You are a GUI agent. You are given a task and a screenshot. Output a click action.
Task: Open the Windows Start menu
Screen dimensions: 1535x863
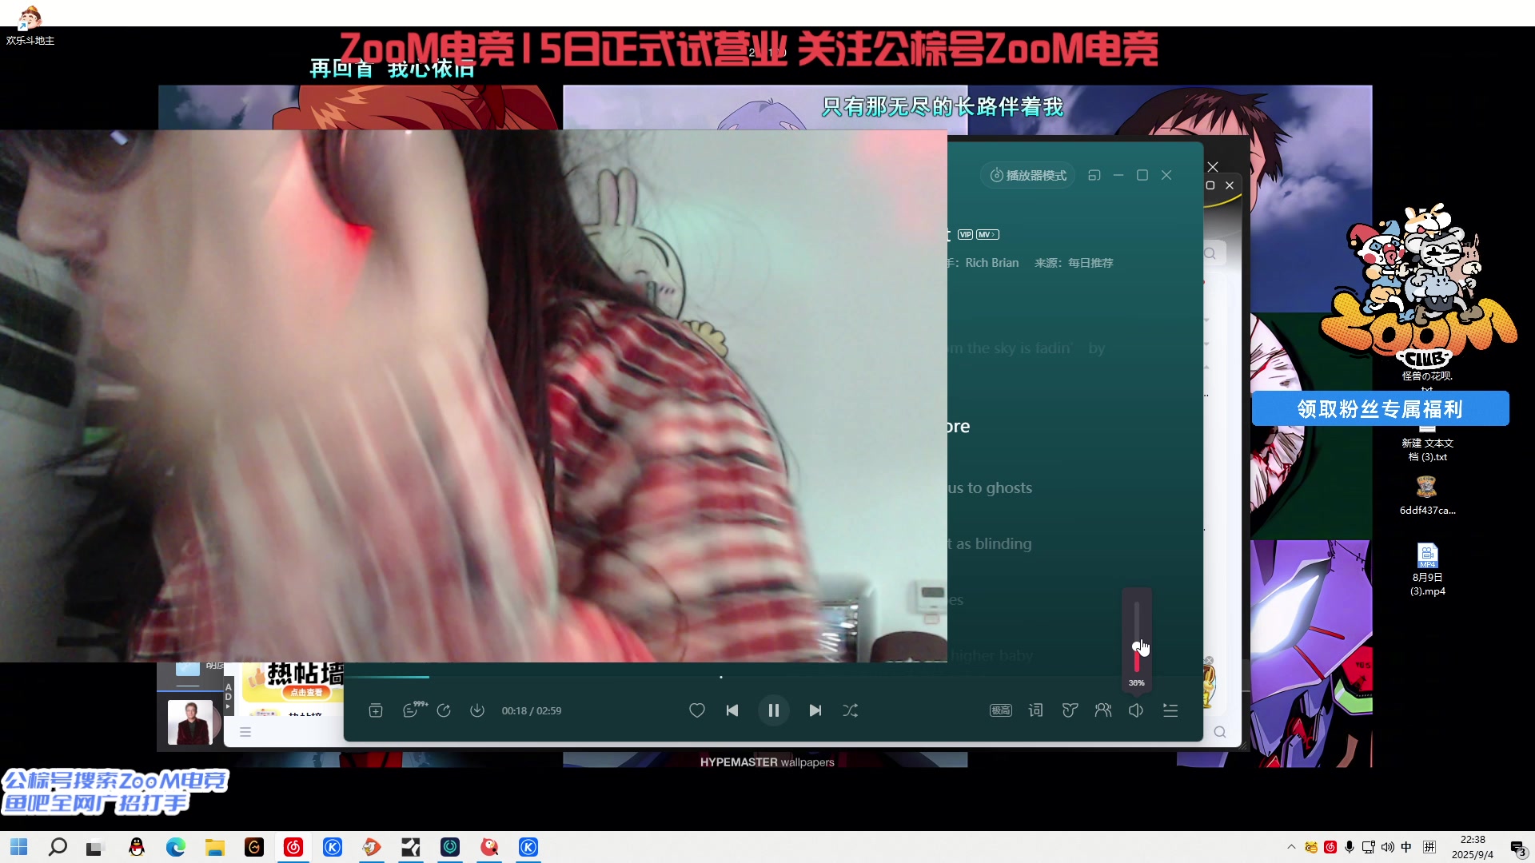pyautogui.click(x=19, y=847)
